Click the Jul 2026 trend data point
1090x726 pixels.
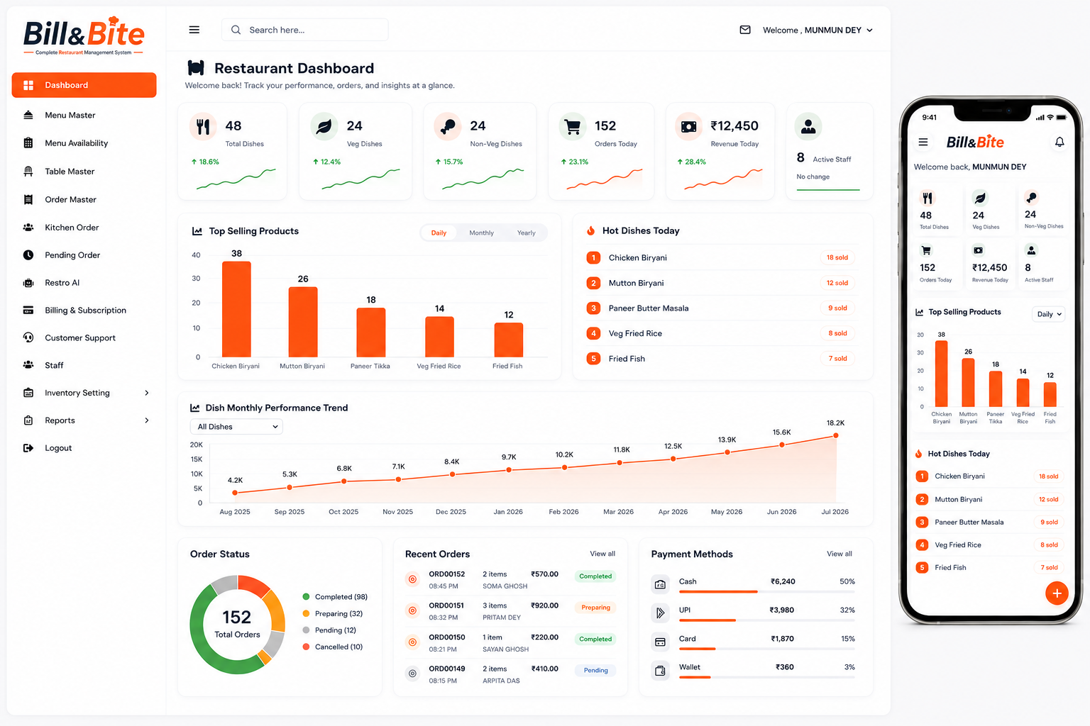836,435
